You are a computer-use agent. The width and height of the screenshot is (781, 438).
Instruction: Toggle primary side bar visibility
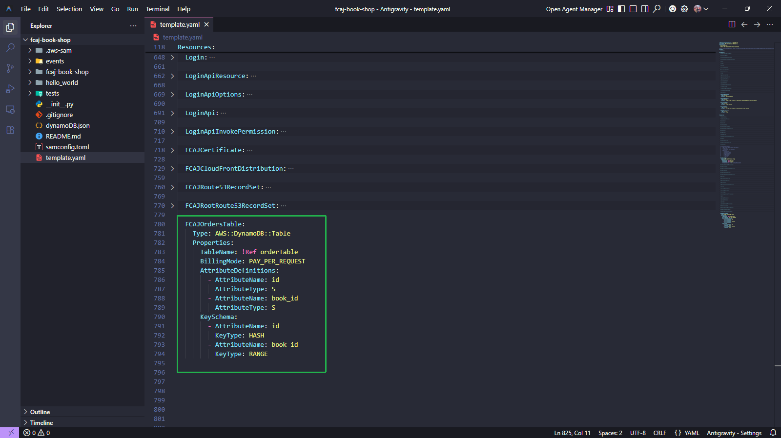pyautogui.click(x=621, y=9)
